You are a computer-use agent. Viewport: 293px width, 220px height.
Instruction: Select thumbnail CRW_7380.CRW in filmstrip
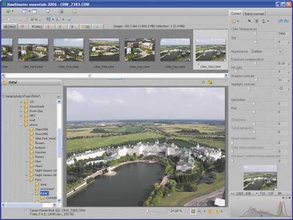[104, 50]
